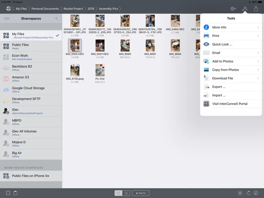Viewport: 264px width, 198px height.
Task: Click the Email envelope icon
Action: pyautogui.click(x=206, y=53)
